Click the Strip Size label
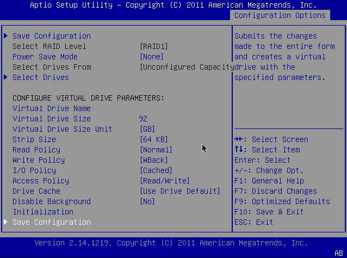Screen dimensions: 347x258 [34, 139]
